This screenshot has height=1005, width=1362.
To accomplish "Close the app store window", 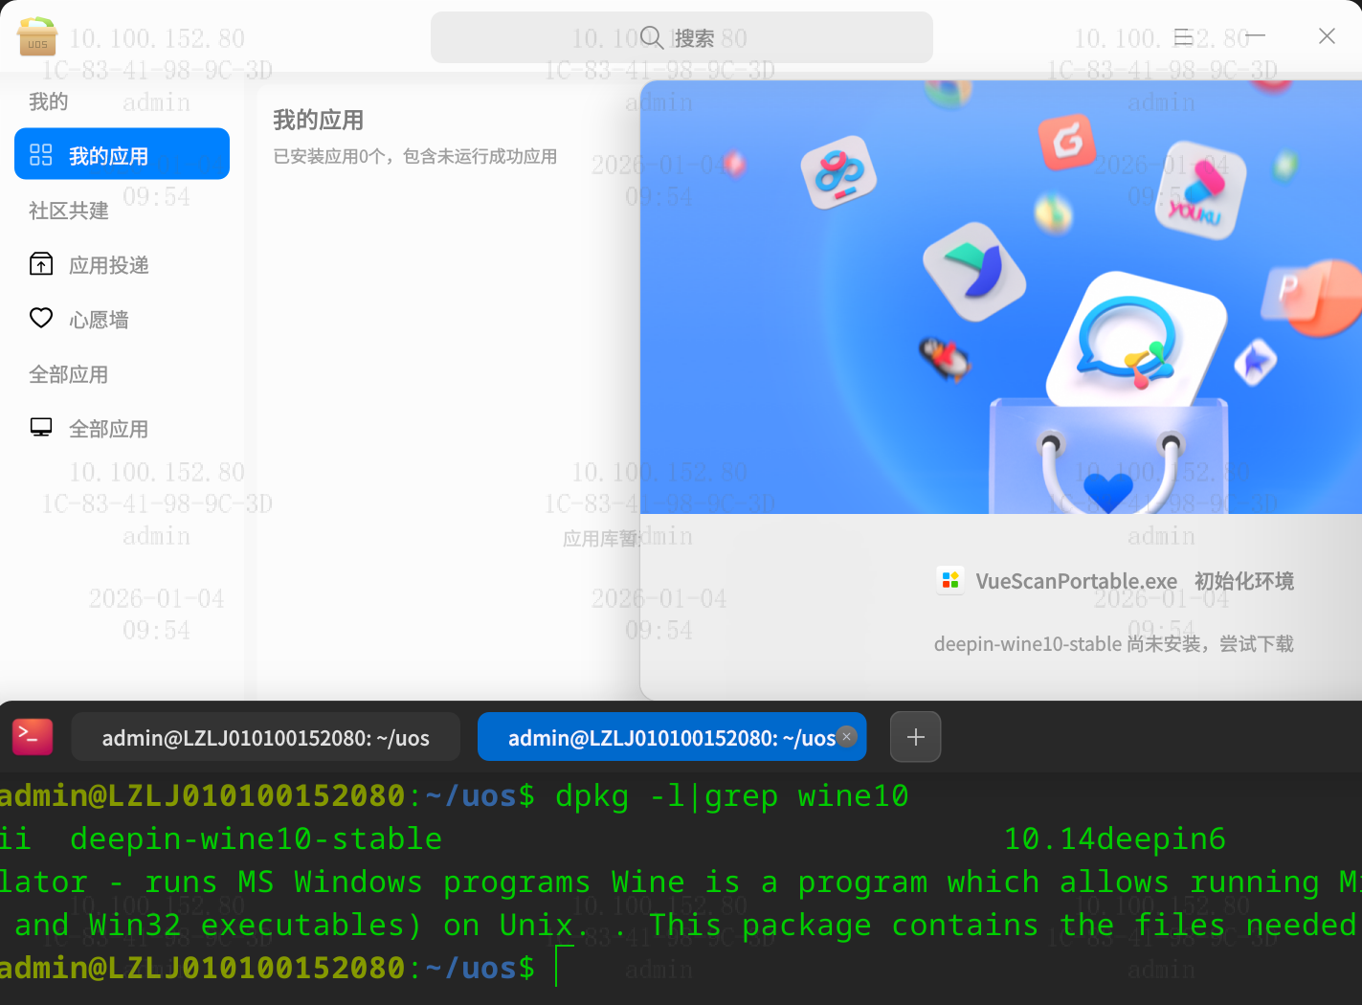I will (x=1327, y=36).
